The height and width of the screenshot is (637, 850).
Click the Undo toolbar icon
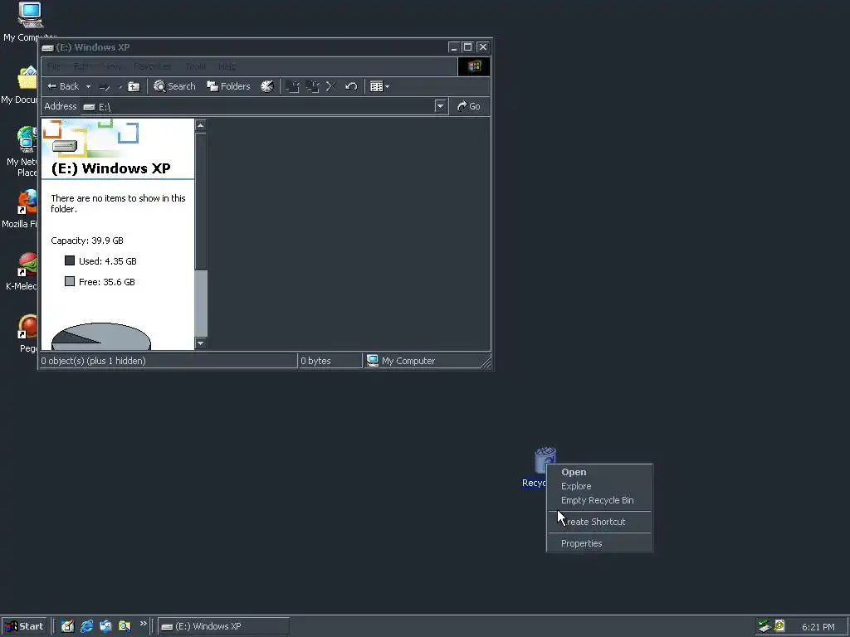(351, 86)
